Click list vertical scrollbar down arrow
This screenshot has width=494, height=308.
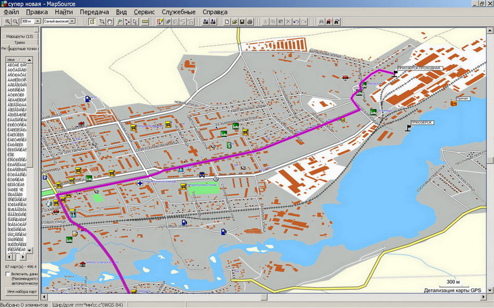click(x=29, y=250)
